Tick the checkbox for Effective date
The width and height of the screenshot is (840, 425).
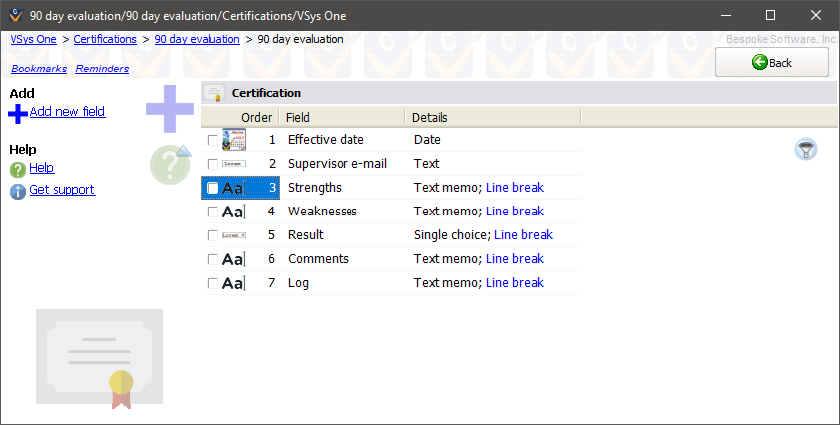click(212, 140)
